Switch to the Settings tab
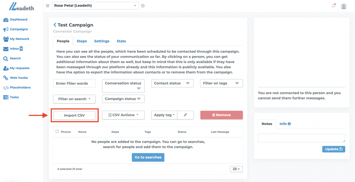 point(102,41)
